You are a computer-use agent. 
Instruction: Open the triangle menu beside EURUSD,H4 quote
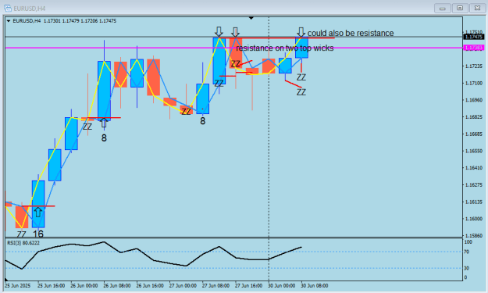coord(9,21)
